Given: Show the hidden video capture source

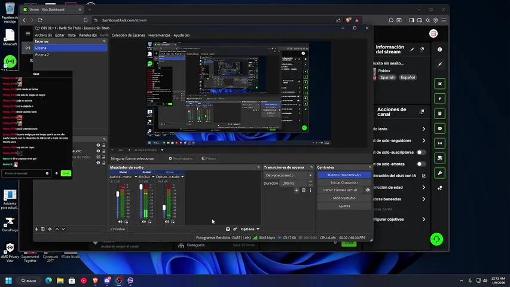Looking at the screenshot, I should point(98,157).
